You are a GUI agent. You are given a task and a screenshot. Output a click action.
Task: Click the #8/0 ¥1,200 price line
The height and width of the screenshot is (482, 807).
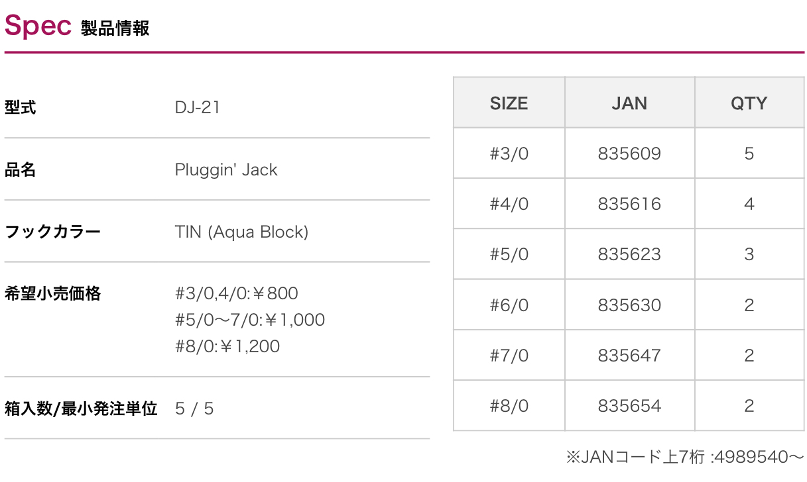pyautogui.click(x=227, y=346)
